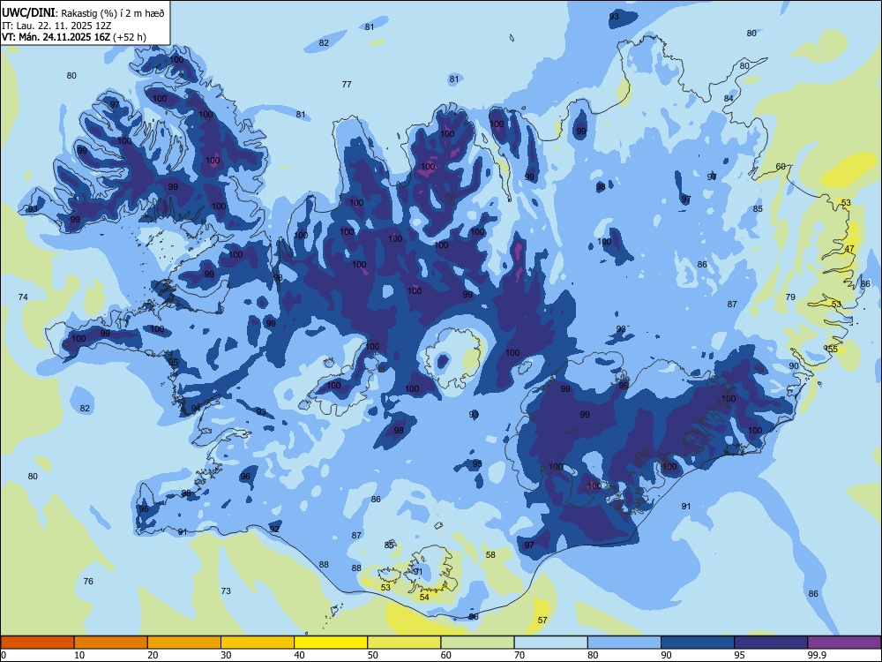
Task: Click the 54 humidity value on the map
Action: (x=424, y=597)
